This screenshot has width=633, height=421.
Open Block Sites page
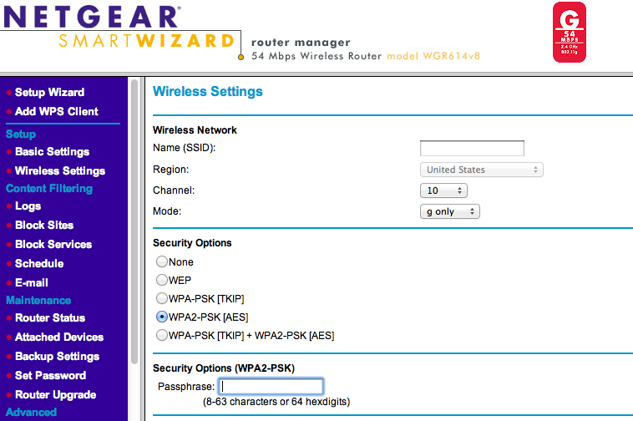point(44,226)
